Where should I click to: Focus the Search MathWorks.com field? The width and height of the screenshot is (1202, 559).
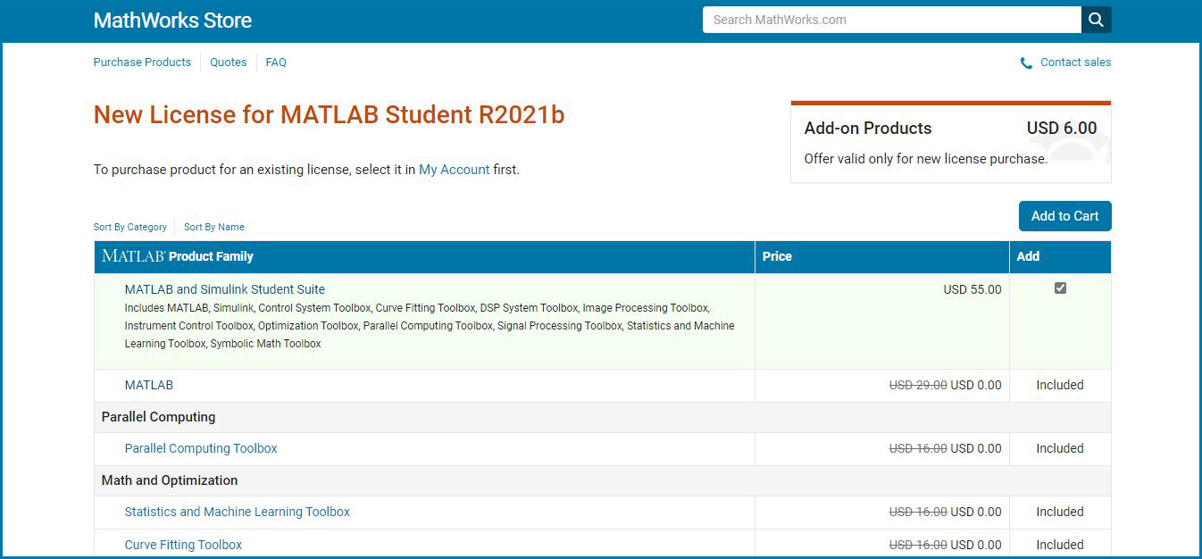coord(892,20)
